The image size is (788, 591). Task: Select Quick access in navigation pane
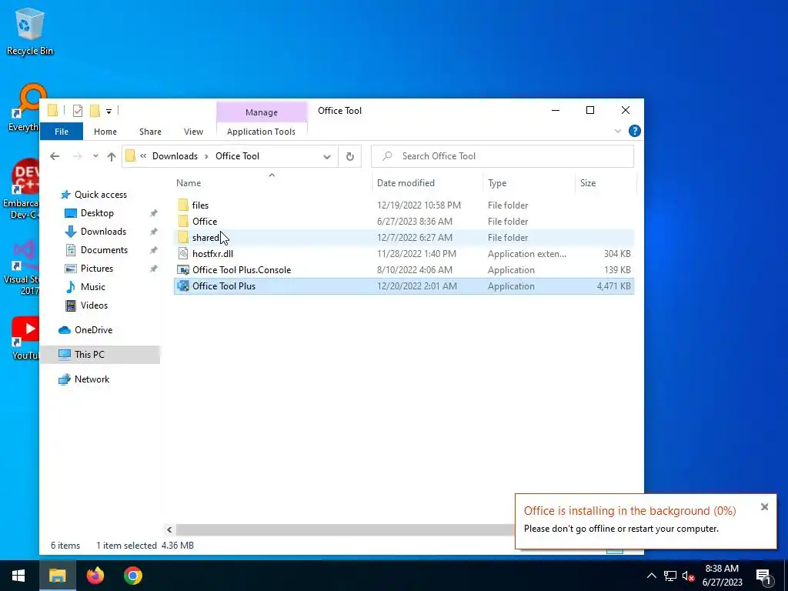coord(94,195)
